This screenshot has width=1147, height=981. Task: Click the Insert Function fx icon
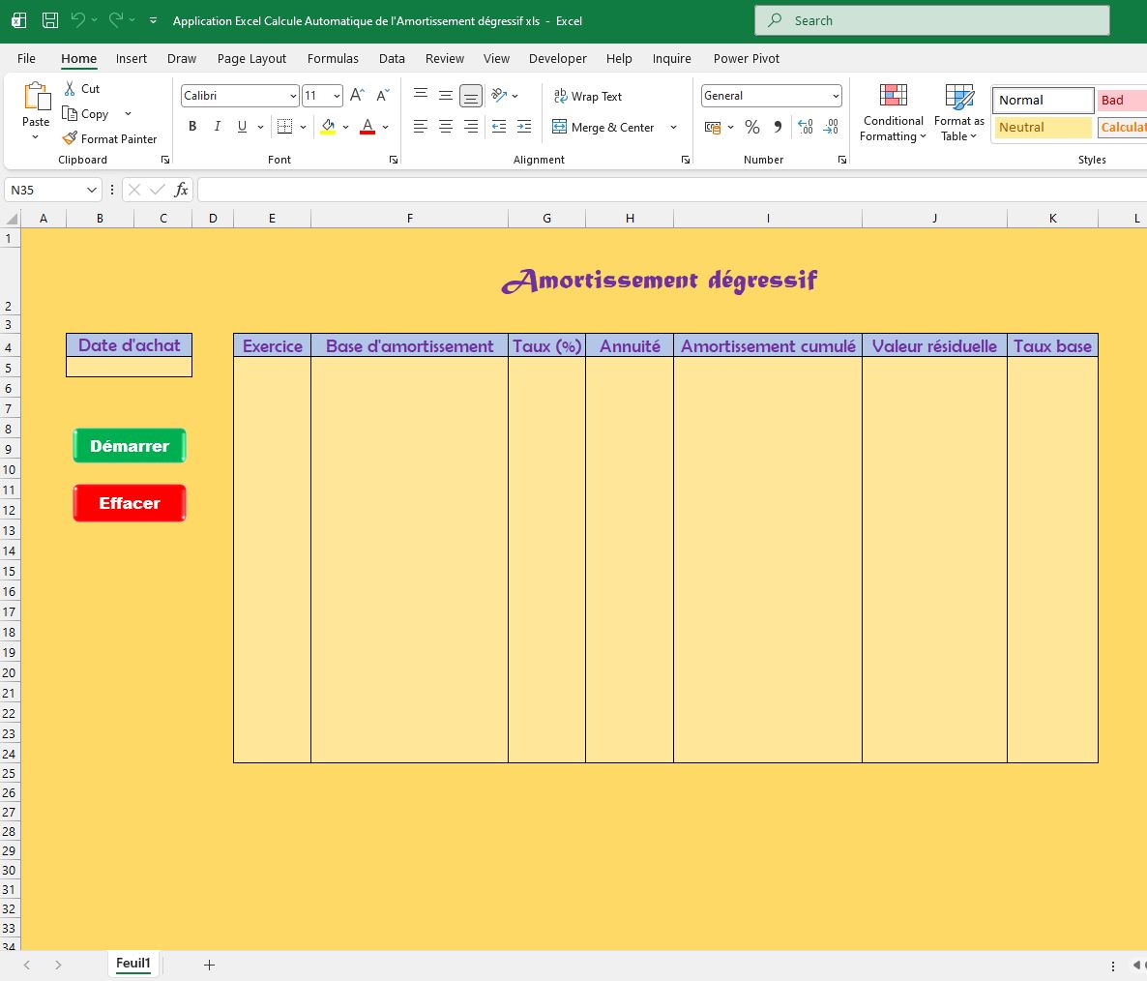point(181,191)
